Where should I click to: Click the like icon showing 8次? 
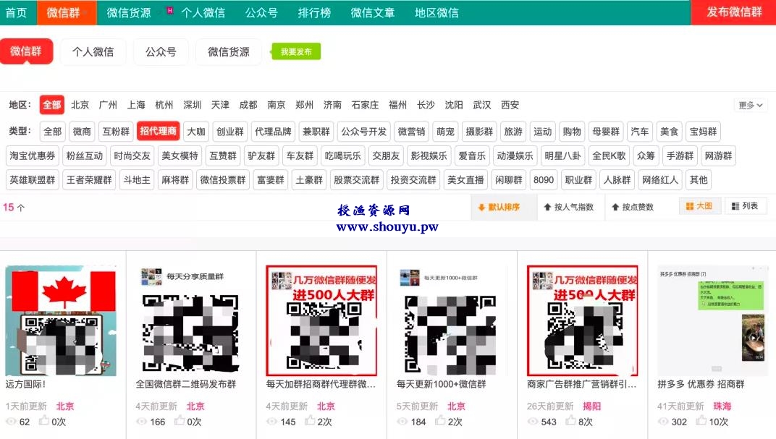coord(570,421)
